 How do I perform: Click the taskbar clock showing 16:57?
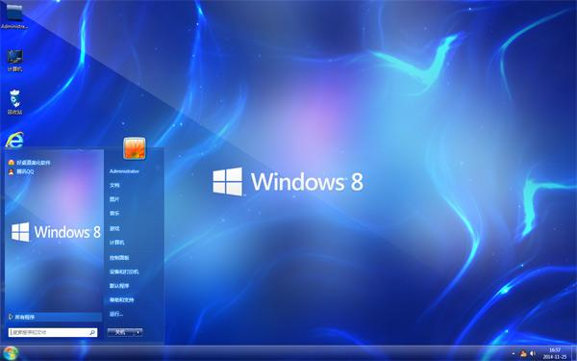click(x=555, y=353)
